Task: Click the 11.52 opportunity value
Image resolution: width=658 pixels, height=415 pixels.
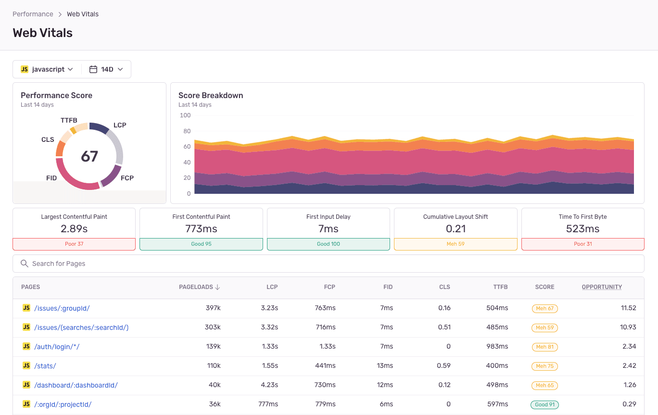Action: (629, 308)
